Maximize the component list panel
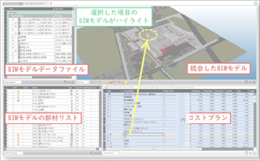The image size is (260, 161). coord(100,153)
